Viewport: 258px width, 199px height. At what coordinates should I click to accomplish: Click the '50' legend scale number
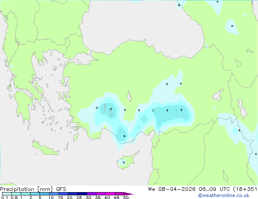[126, 197]
